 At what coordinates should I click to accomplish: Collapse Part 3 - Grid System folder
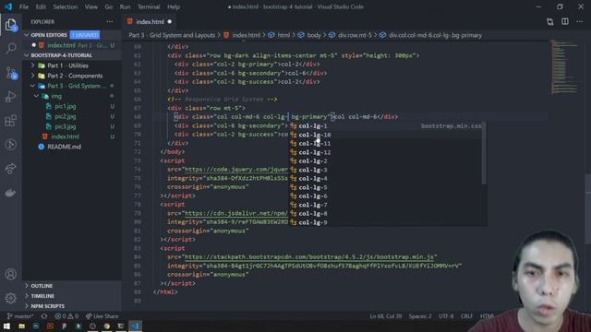(x=76, y=86)
